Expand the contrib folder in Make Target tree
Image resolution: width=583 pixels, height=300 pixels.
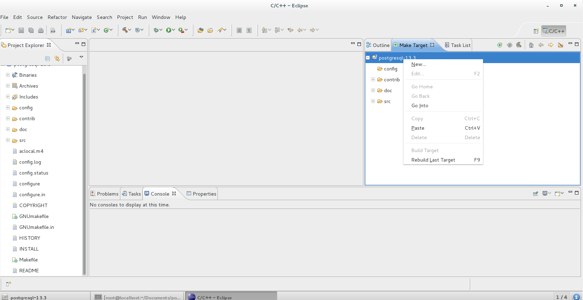373,80
